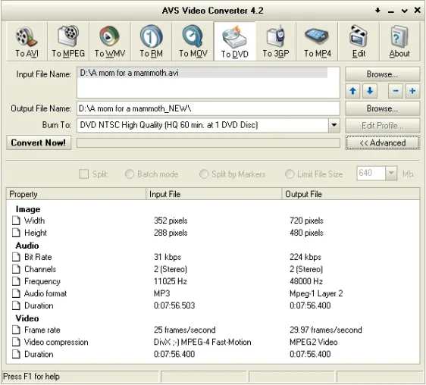
Task: Remove input file with minus button
Action: tap(396, 91)
